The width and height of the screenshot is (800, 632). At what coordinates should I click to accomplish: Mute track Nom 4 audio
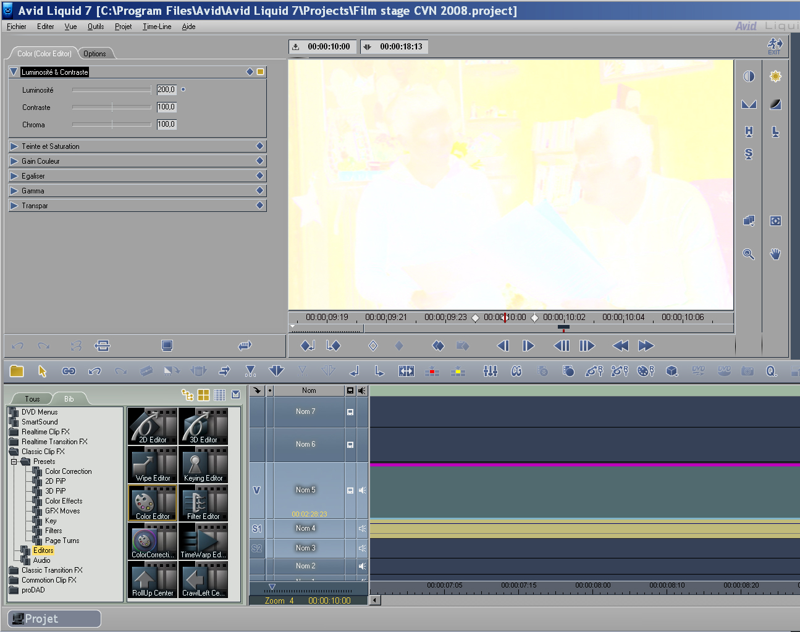362,528
